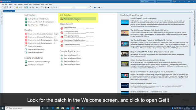This screenshot has width=196, height=110.
Task: Click the device icon after the platform combo
Action: pyautogui.click(x=91, y=7)
